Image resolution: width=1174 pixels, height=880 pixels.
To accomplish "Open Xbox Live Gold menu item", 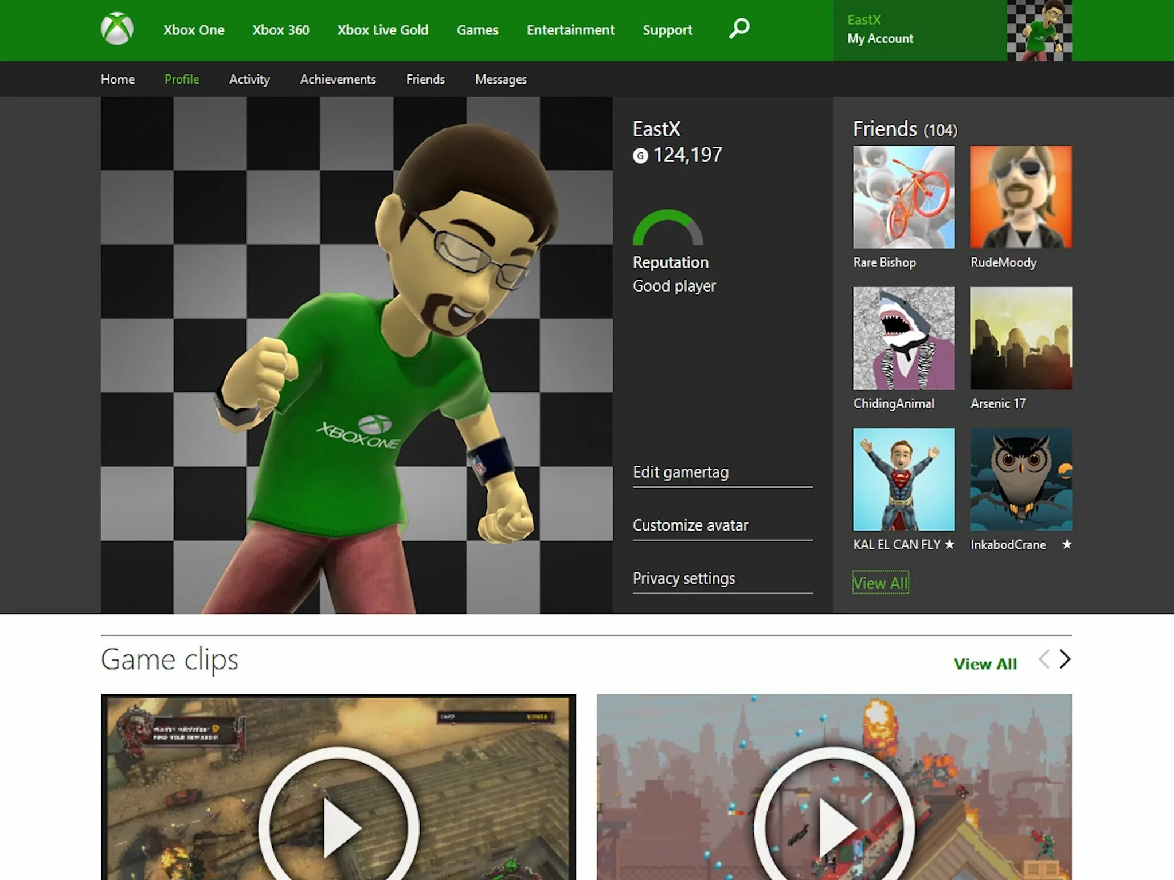I will coord(382,30).
